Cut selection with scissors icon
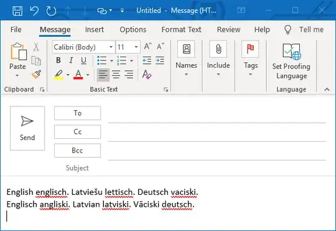Viewport: 336px width, 231px height. [36, 47]
